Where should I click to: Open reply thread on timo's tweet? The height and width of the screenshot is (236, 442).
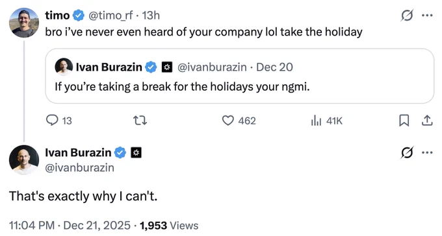[x=59, y=121]
